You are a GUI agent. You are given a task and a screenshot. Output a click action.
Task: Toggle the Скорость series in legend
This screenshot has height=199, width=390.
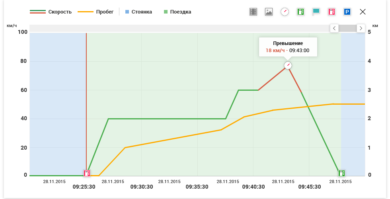[51, 12]
